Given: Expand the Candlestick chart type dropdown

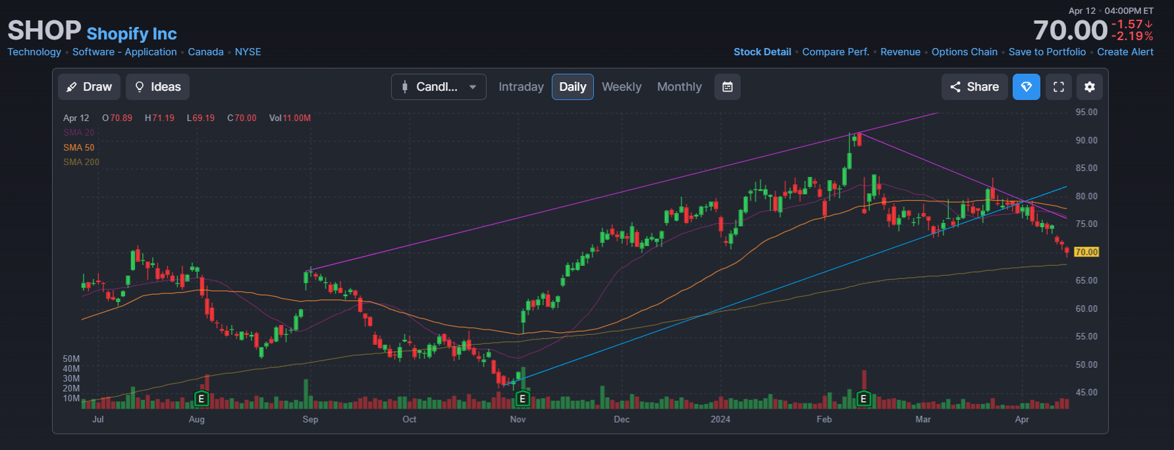Looking at the screenshot, I should [439, 87].
